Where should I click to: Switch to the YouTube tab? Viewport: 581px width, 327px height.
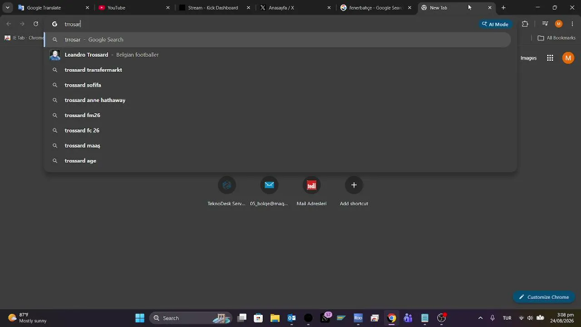click(134, 8)
